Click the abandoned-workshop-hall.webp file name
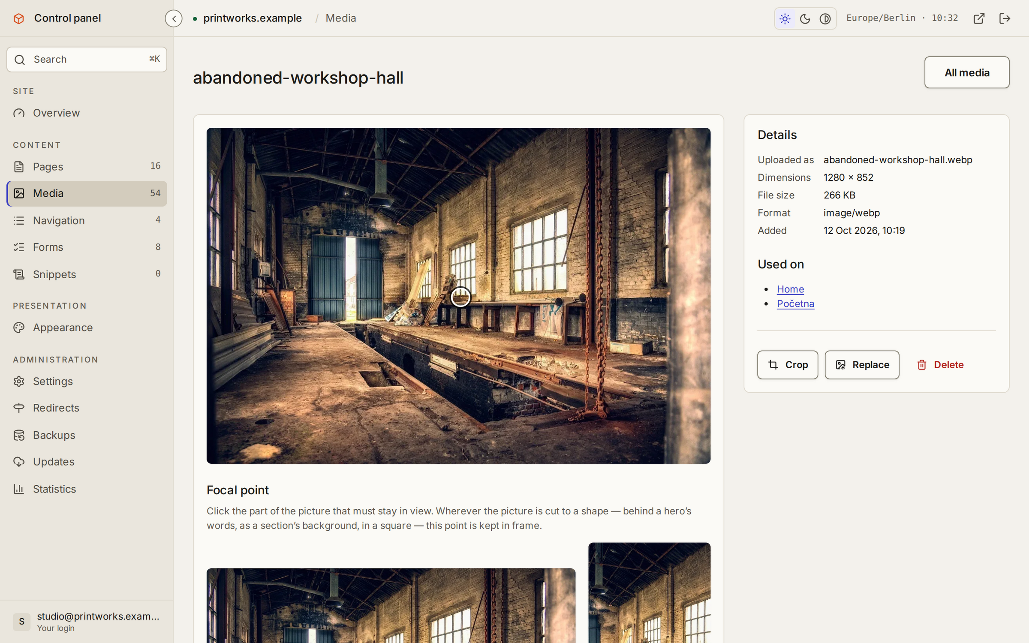 [x=898, y=160]
